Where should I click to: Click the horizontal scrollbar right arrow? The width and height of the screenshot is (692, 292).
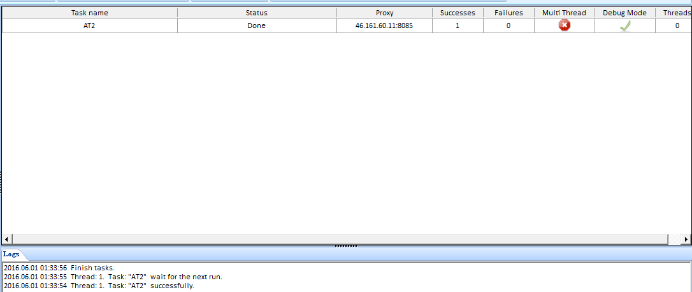(x=686, y=239)
